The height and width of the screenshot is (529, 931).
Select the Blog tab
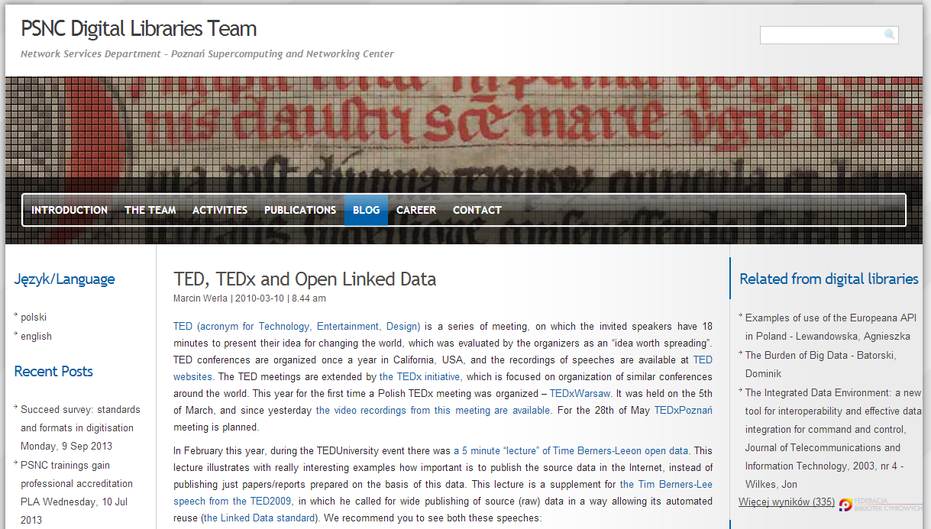(x=366, y=210)
